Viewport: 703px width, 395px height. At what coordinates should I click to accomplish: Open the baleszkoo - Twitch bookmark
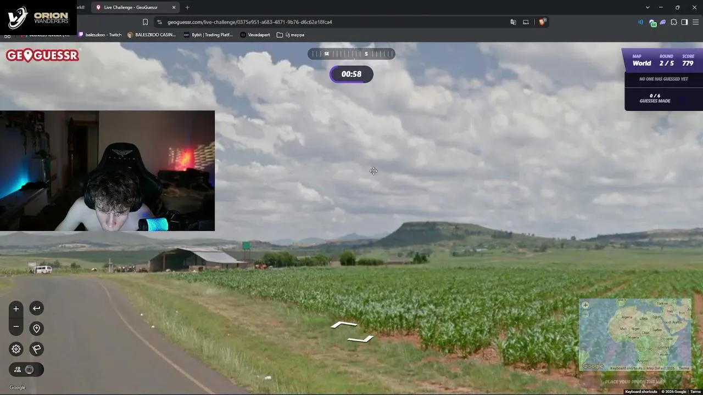click(x=100, y=35)
